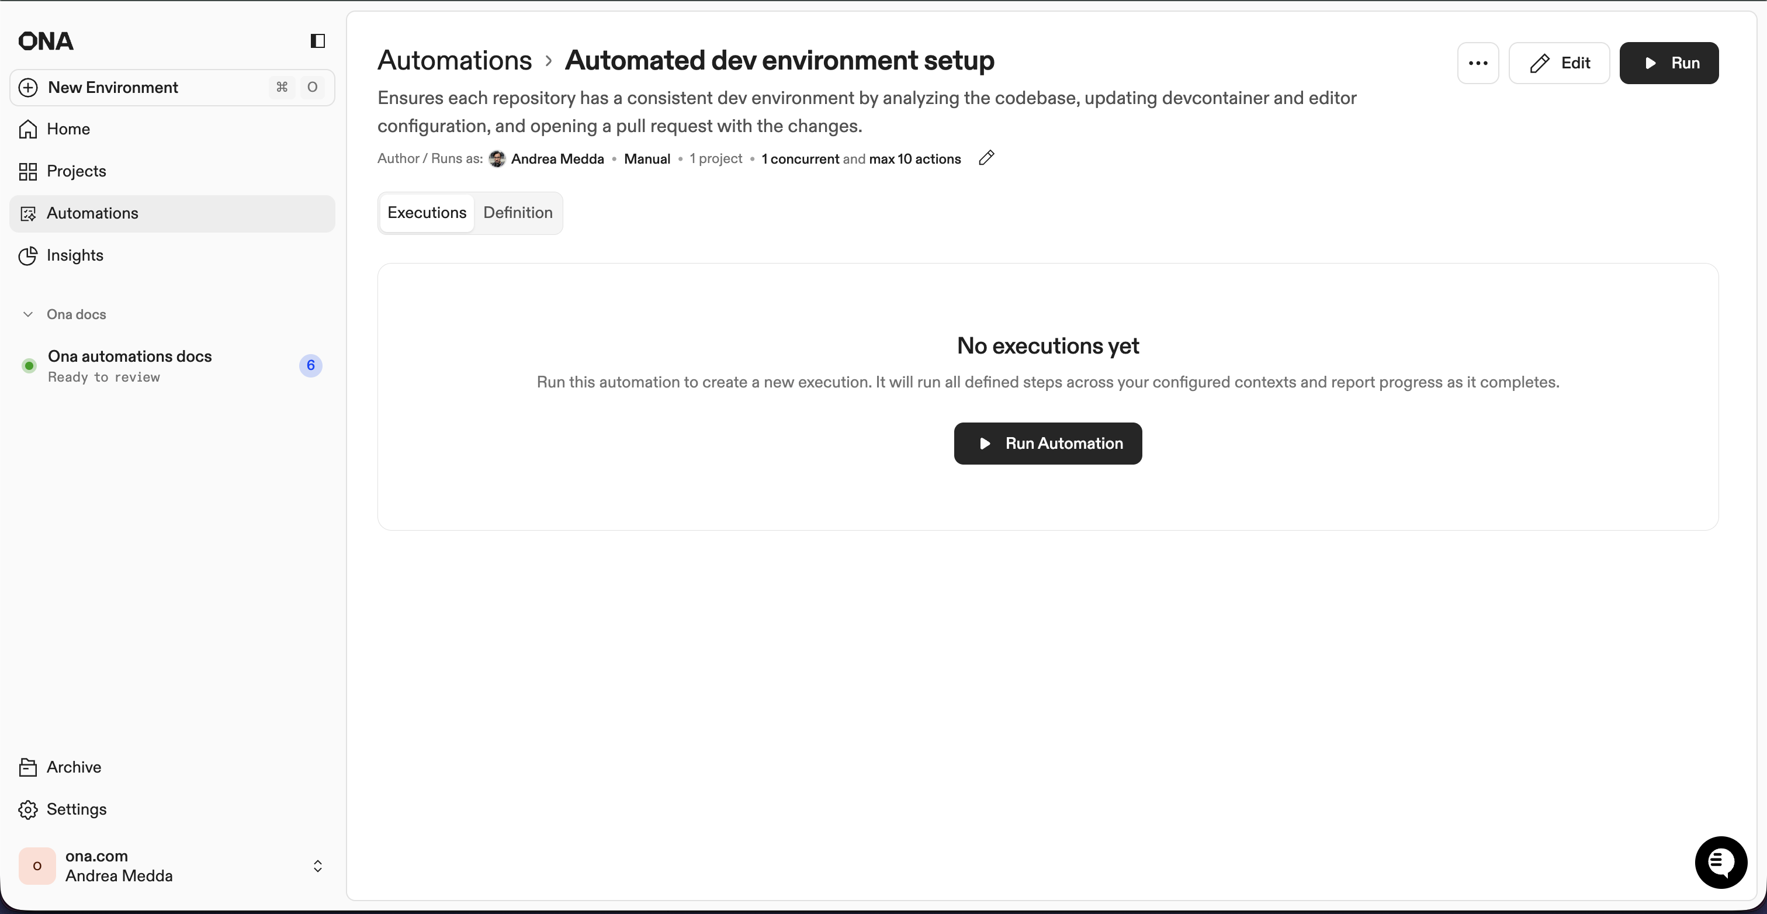Open Settings from the sidebar

click(x=75, y=809)
